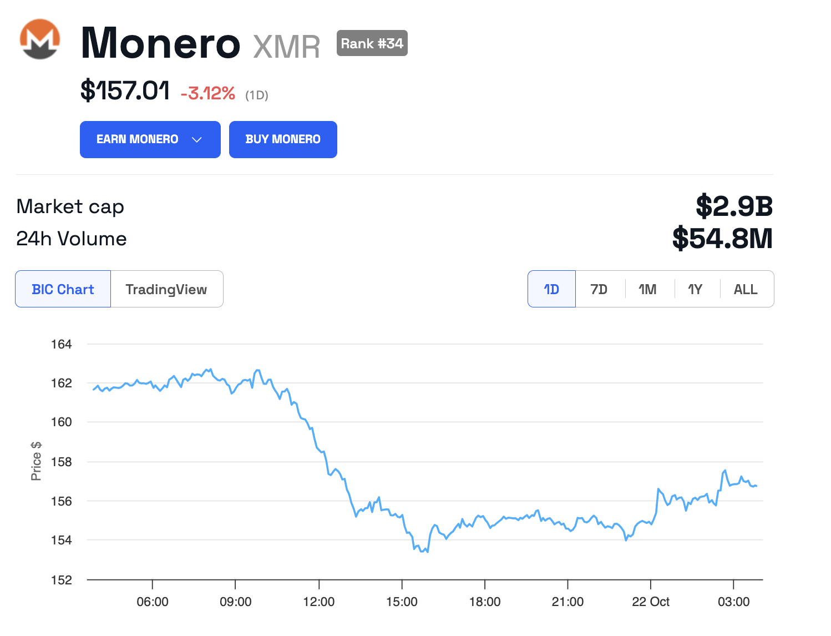
Task: Switch to the TradingView tab
Action: coord(166,289)
